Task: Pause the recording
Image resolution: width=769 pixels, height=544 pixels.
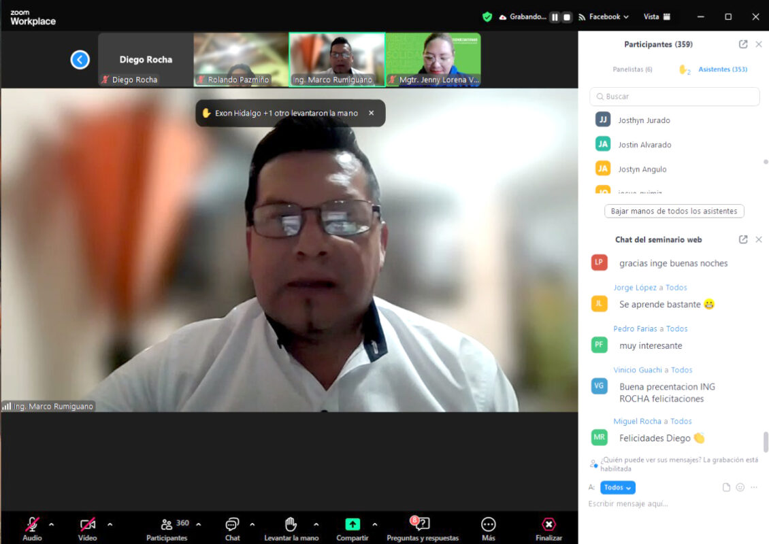Action: [555, 17]
